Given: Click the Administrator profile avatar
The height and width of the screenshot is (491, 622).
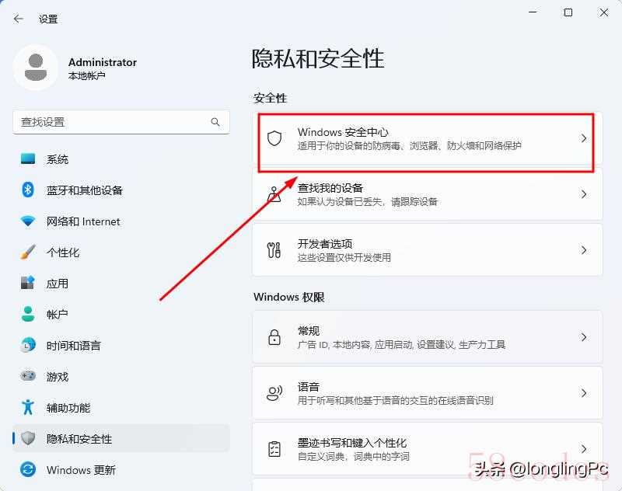Looking at the screenshot, I should coord(36,68).
